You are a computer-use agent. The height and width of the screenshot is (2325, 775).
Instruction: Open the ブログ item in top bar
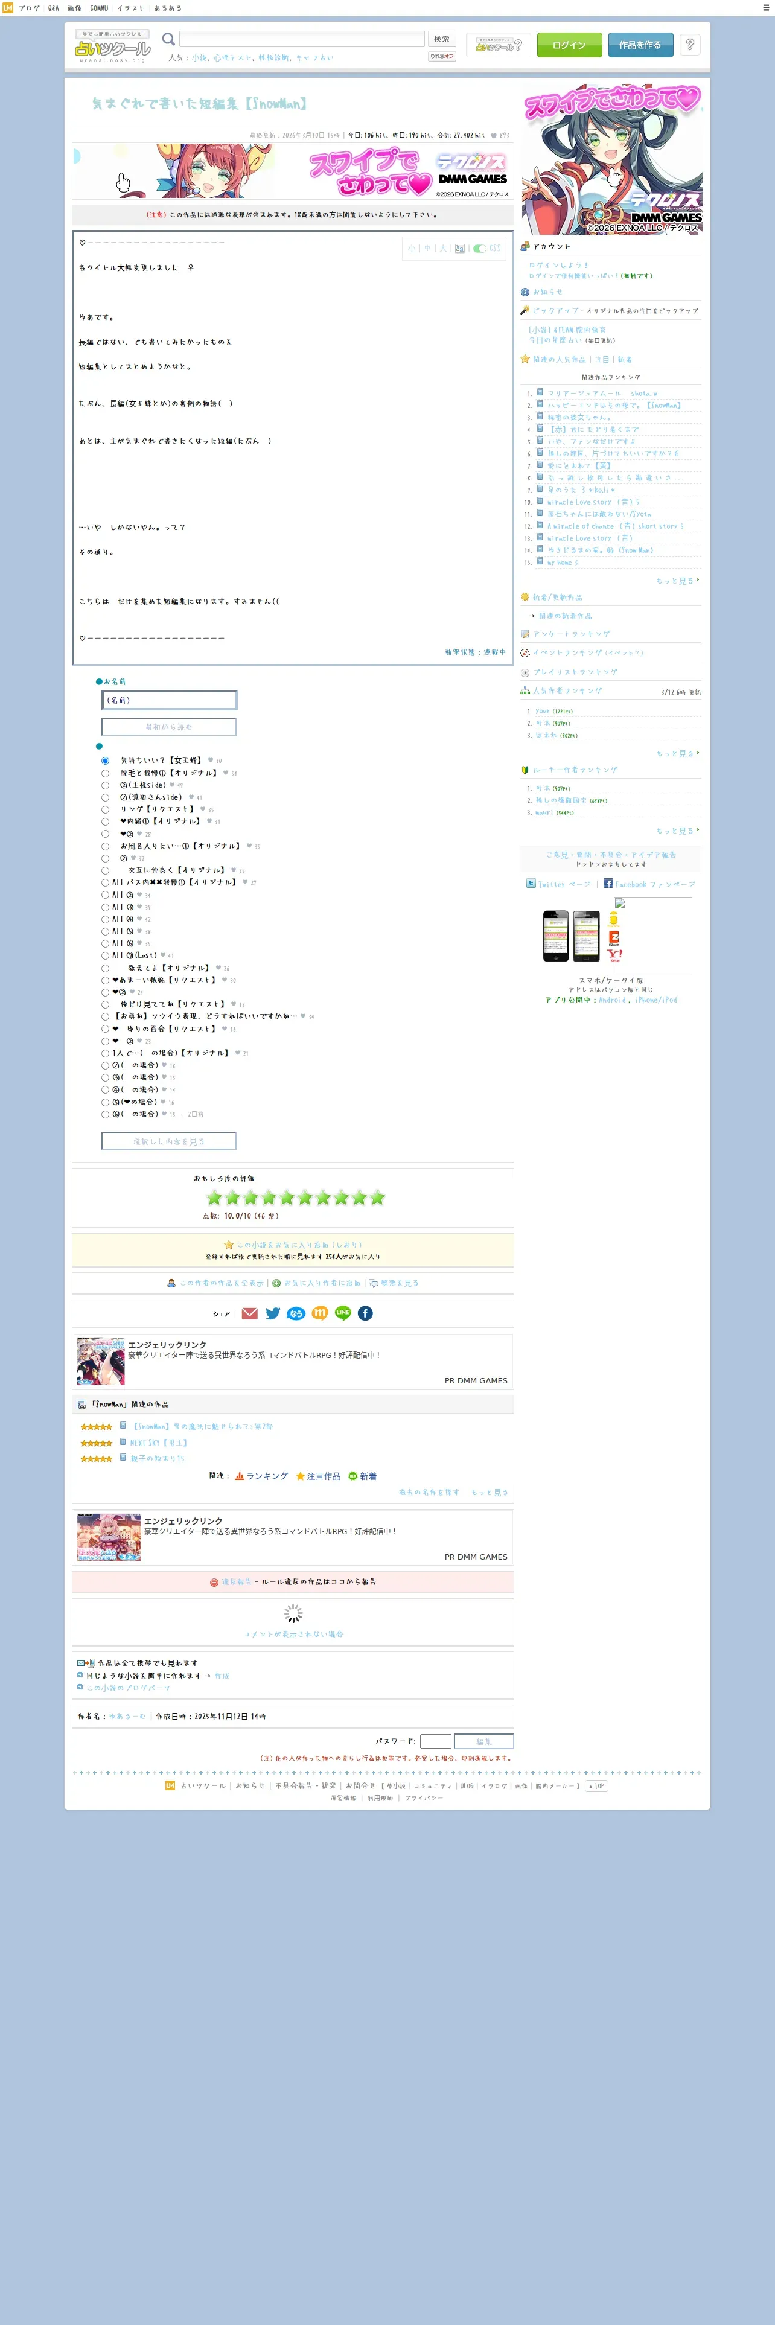(30, 7)
